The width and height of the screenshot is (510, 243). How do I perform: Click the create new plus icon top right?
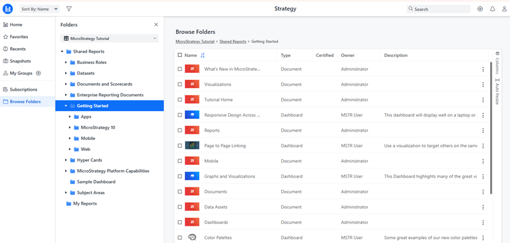(x=480, y=9)
